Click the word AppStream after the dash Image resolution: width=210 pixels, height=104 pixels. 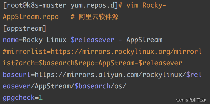coord(144,40)
